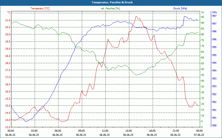The height and width of the screenshot is (138, 222).
Task: Click the blue 'hPa' axis unit label
Action: coord(214,12)
